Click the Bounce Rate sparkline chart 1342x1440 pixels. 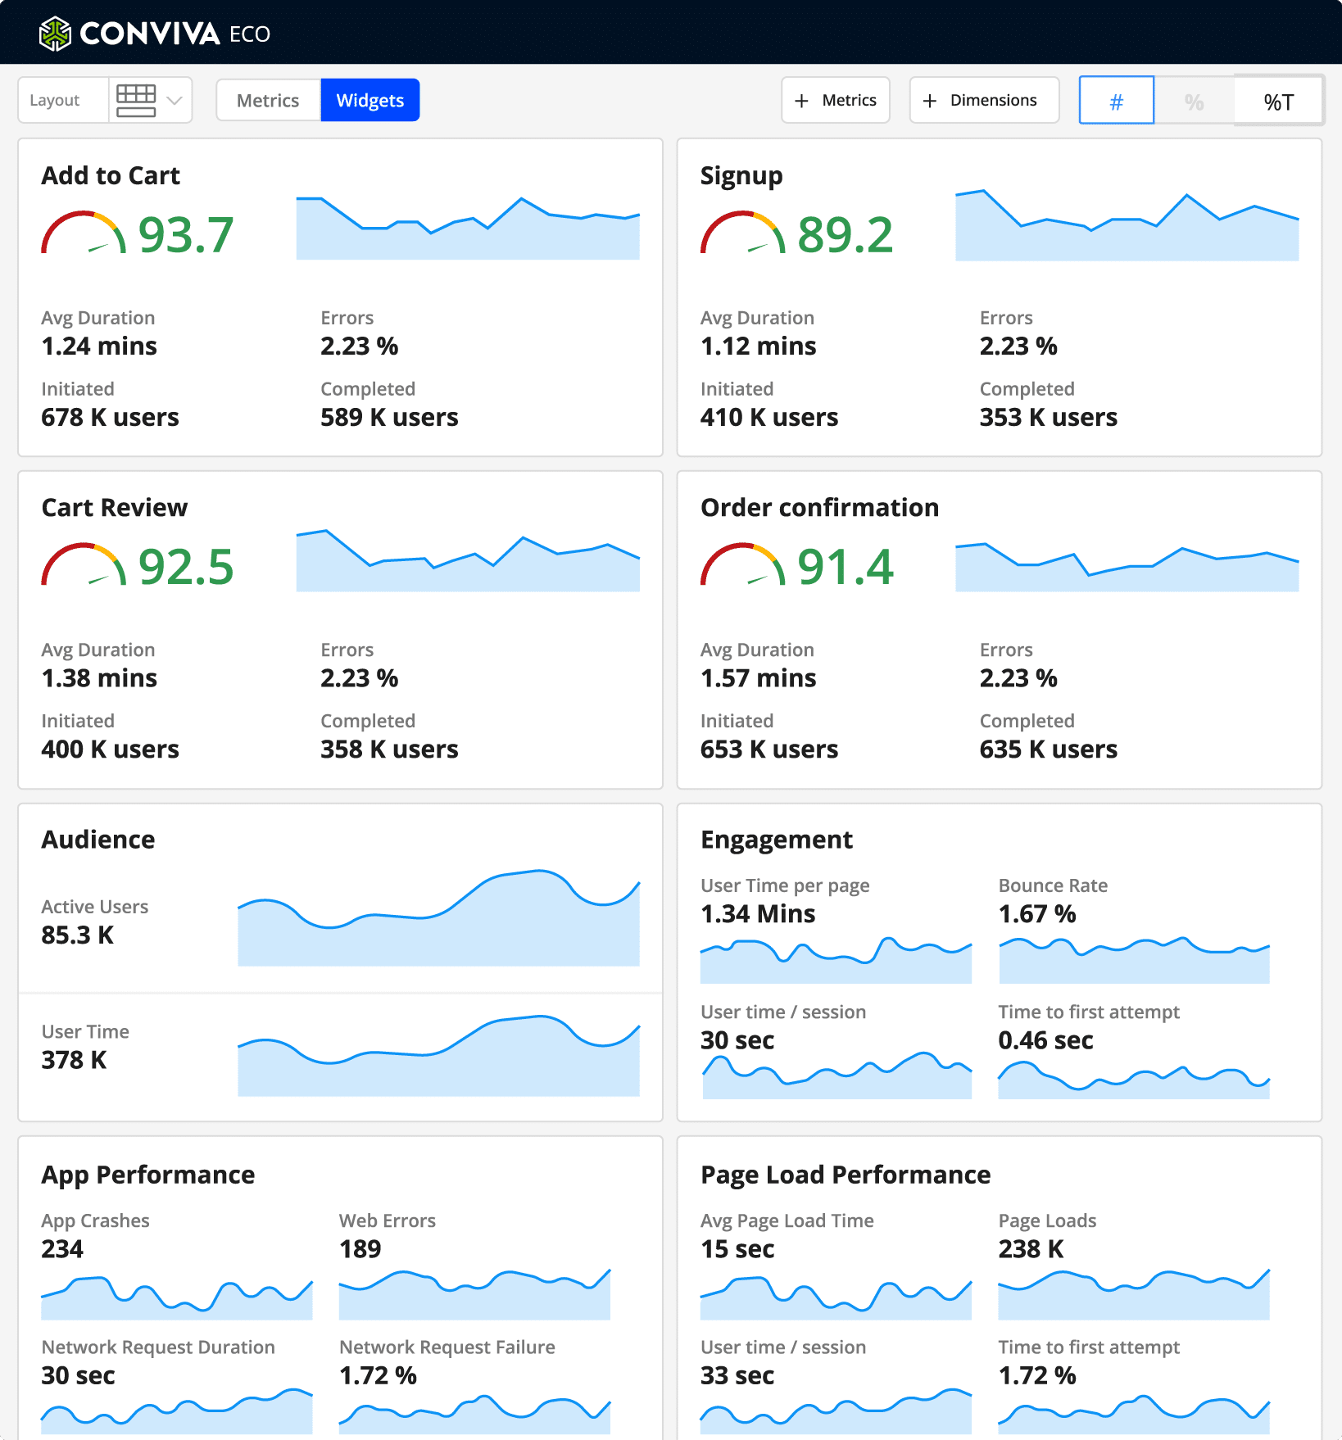(x=1134, y=961)
